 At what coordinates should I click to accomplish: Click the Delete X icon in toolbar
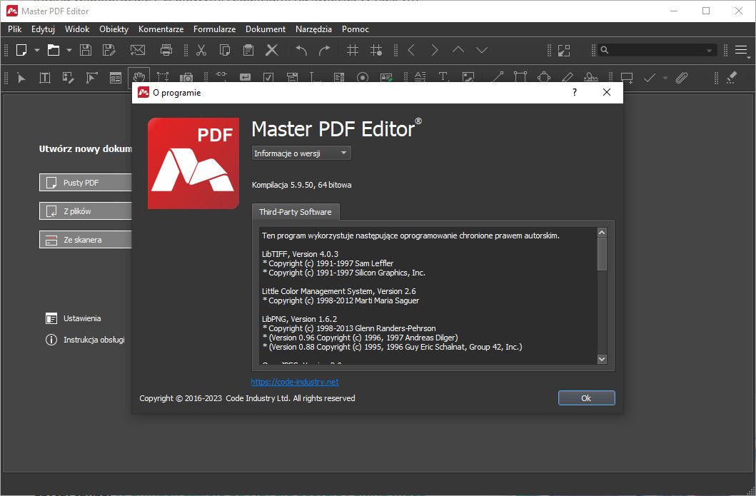click(272, 50)
